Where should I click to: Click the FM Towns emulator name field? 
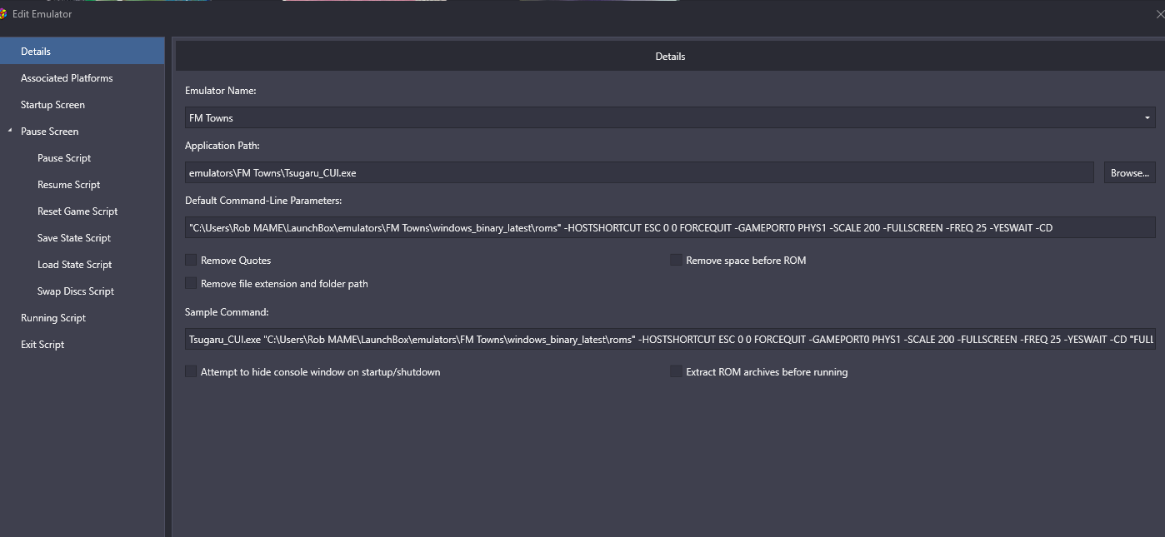(x=670, y=117)
